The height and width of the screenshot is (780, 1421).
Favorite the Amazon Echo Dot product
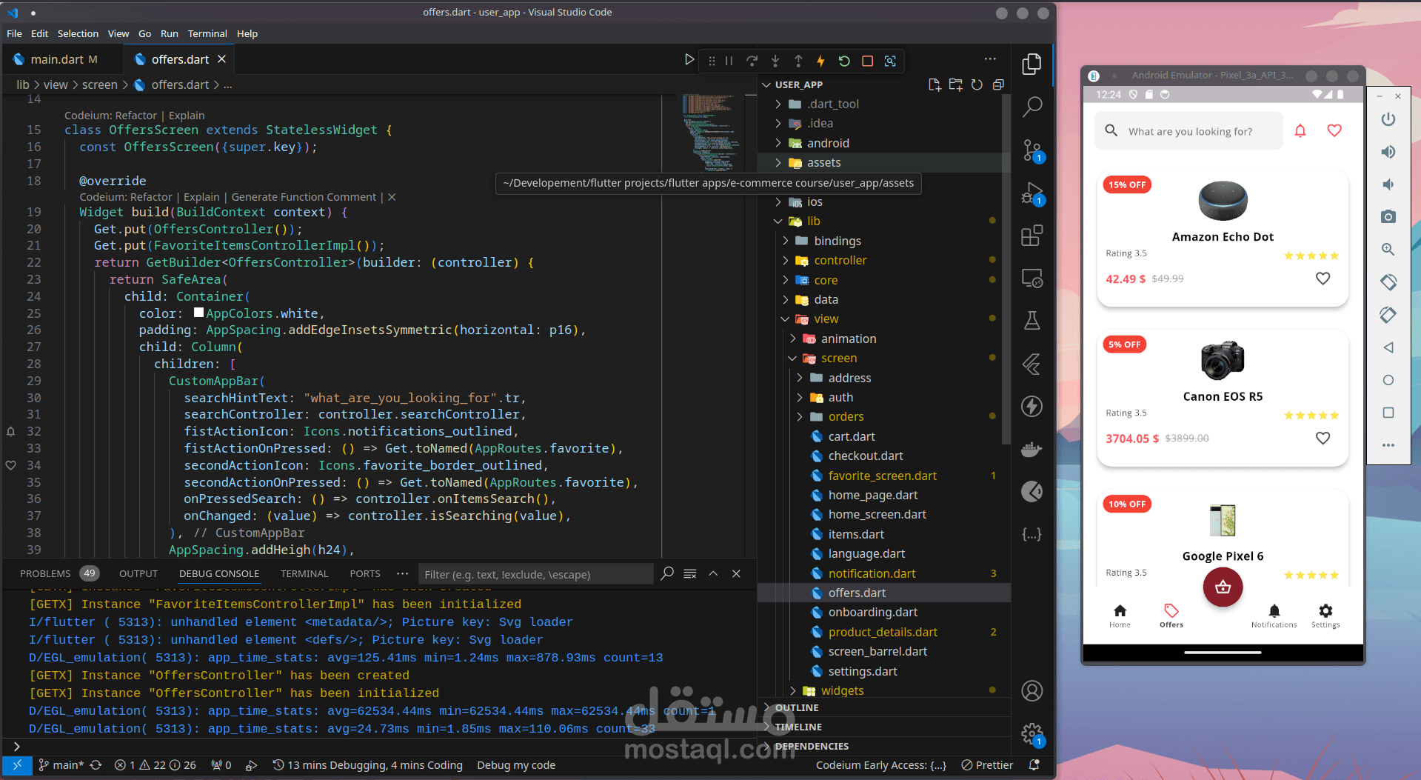click(x=1323, y=279)
